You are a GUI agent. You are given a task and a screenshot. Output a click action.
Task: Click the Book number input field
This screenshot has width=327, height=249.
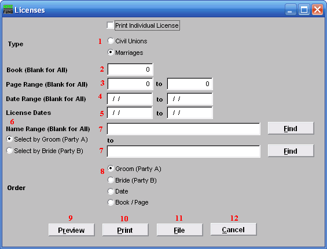130,69
